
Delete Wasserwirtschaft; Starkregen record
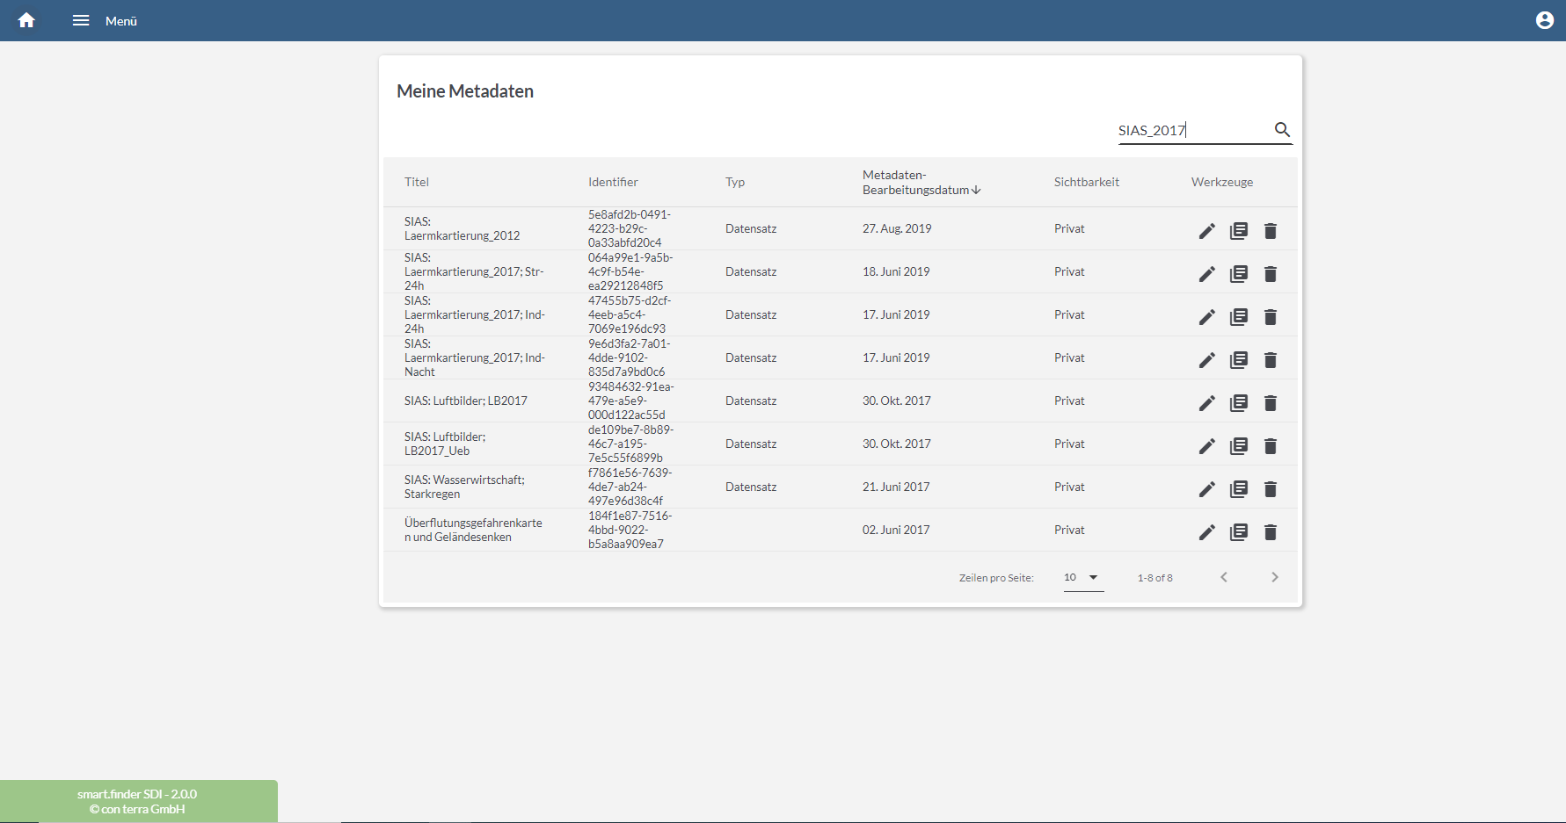[1271, 489]
